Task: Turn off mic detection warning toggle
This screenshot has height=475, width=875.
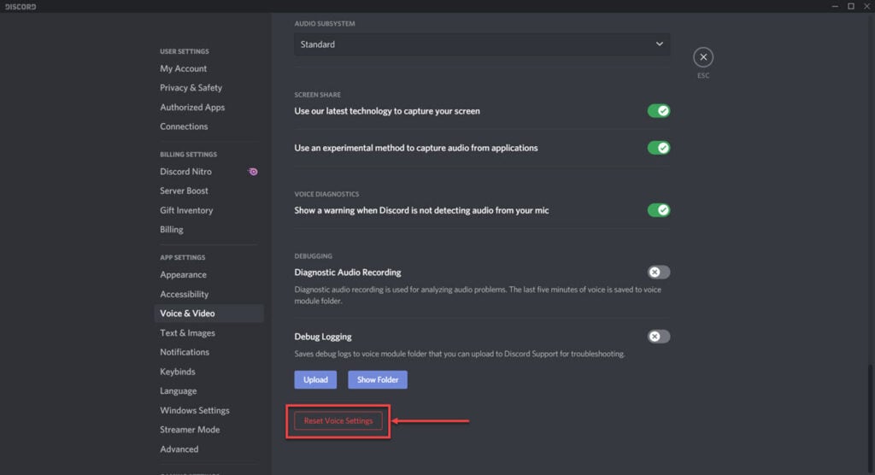Action: [x=659, y=210]
